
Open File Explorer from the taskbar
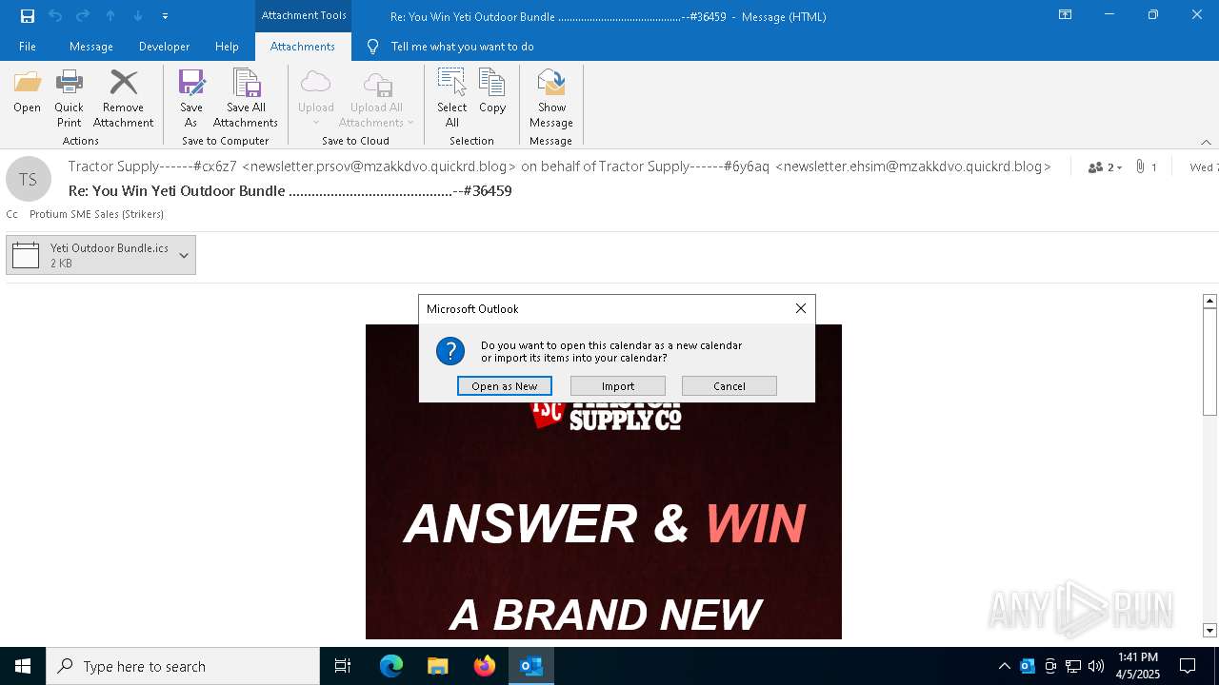pos(438,666)
